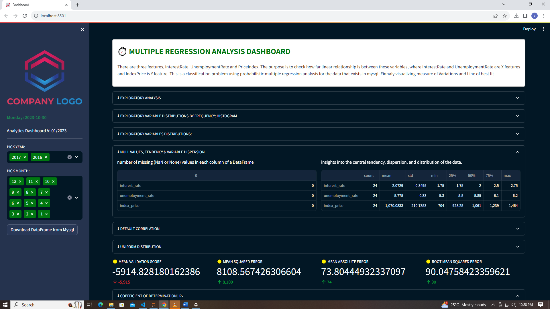Click the Deploy menu item
Image resolution: width=550 pixels, height=309 pixels.
529,29
